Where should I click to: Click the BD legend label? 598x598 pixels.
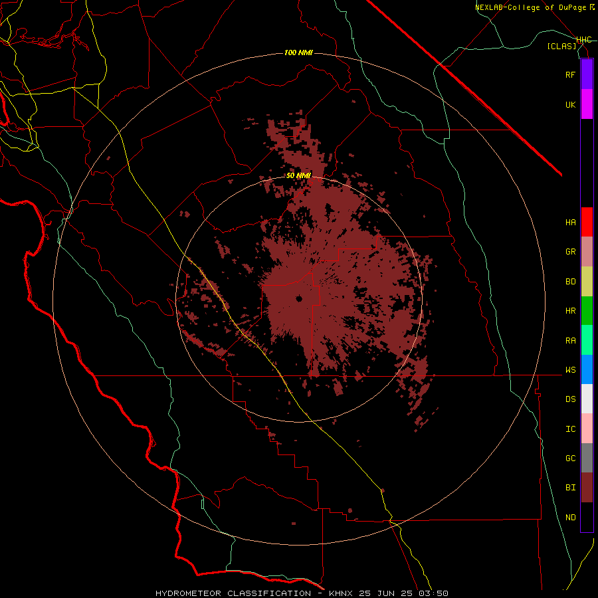click(x=570, y=282)
